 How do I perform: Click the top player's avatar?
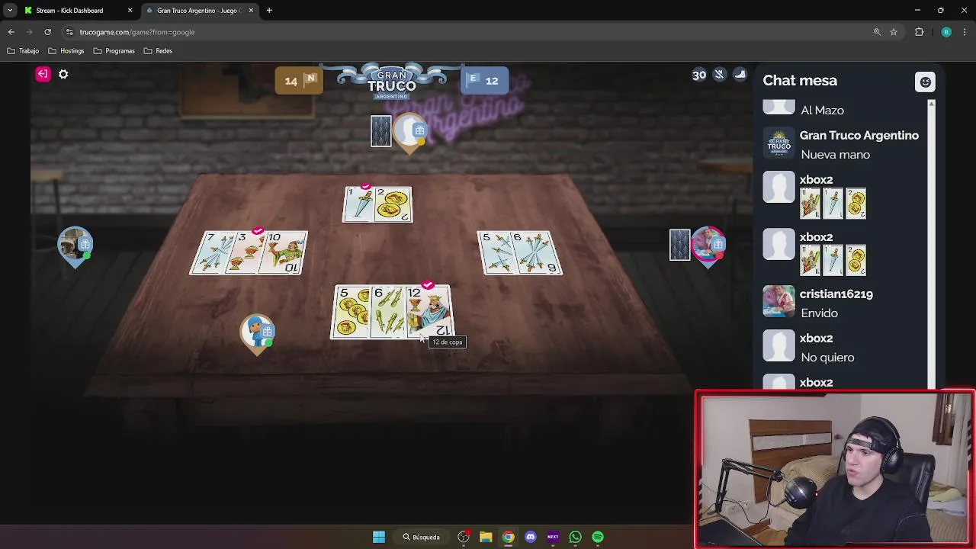pos(411,132)
